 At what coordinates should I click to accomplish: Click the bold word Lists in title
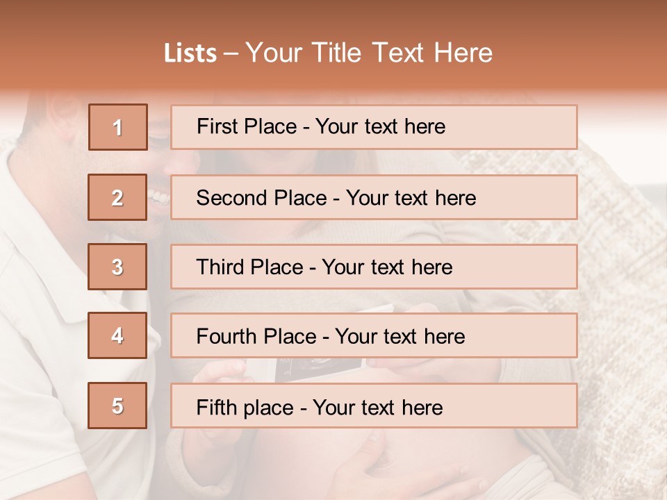[x=190, y=53]
